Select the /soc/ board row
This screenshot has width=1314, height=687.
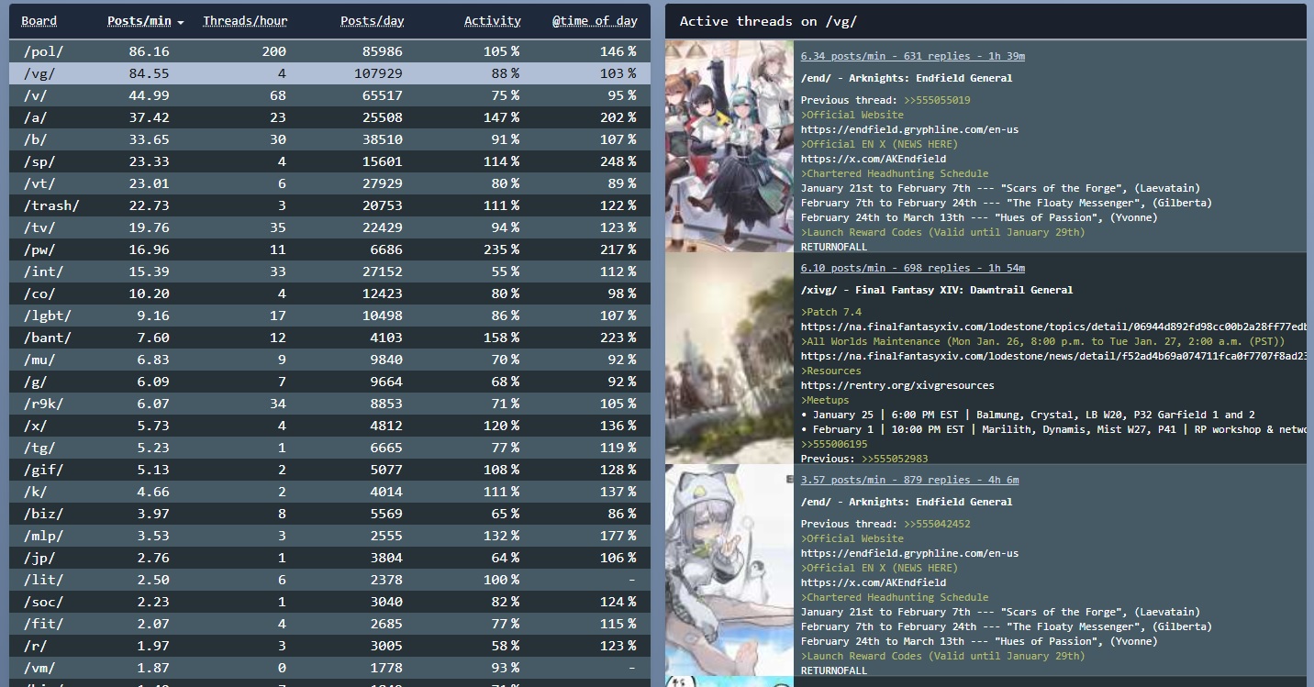point(329,602)
